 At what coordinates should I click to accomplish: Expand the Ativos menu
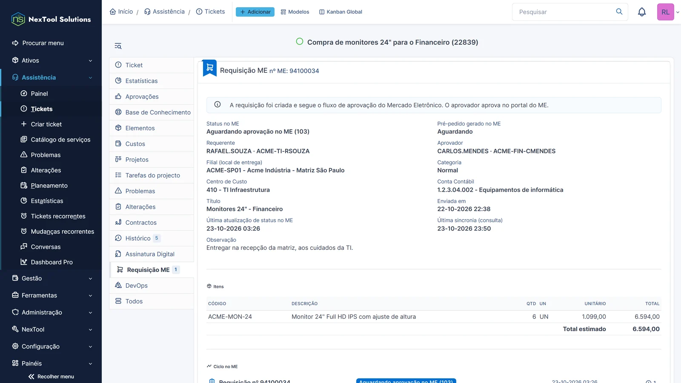(x=51, y=60)
